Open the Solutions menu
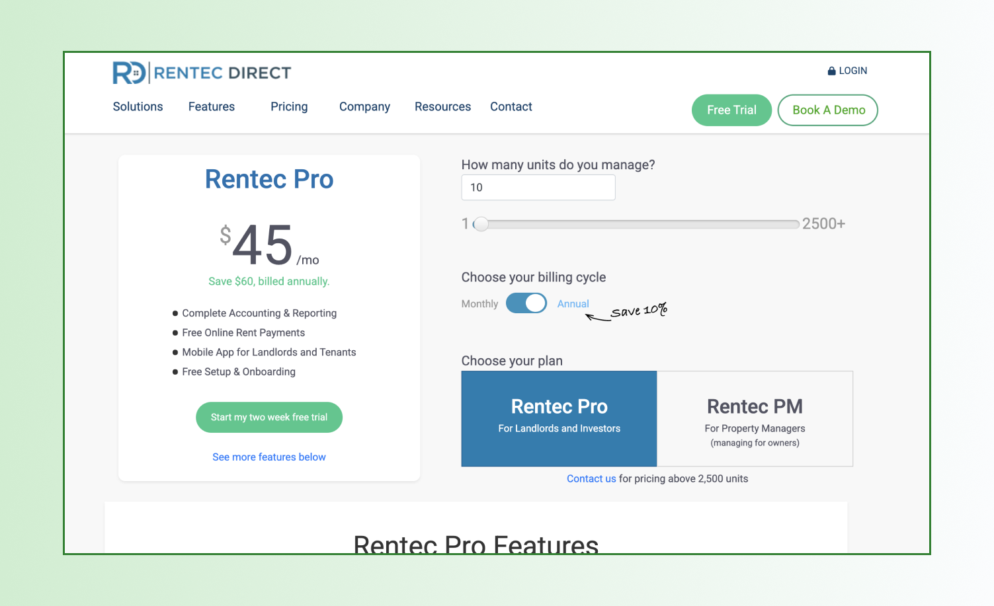The height and width of the screenshot is (606, 994). (138, 106)
